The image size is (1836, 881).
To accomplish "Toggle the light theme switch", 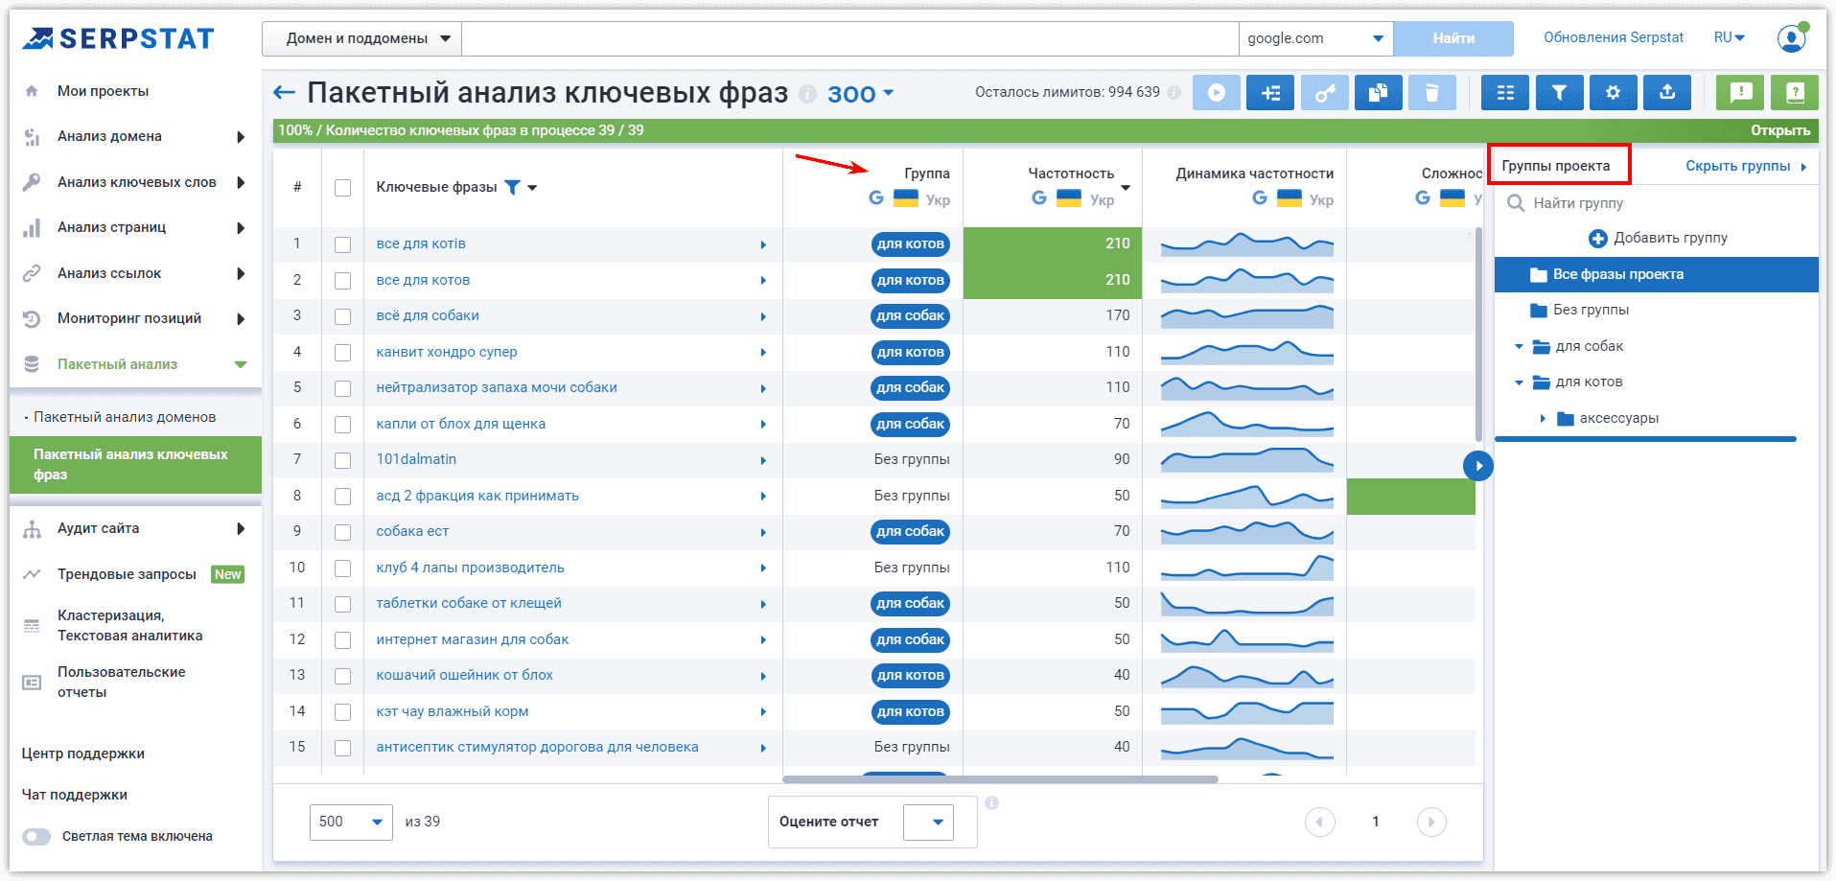I will [x=36, y=836].
